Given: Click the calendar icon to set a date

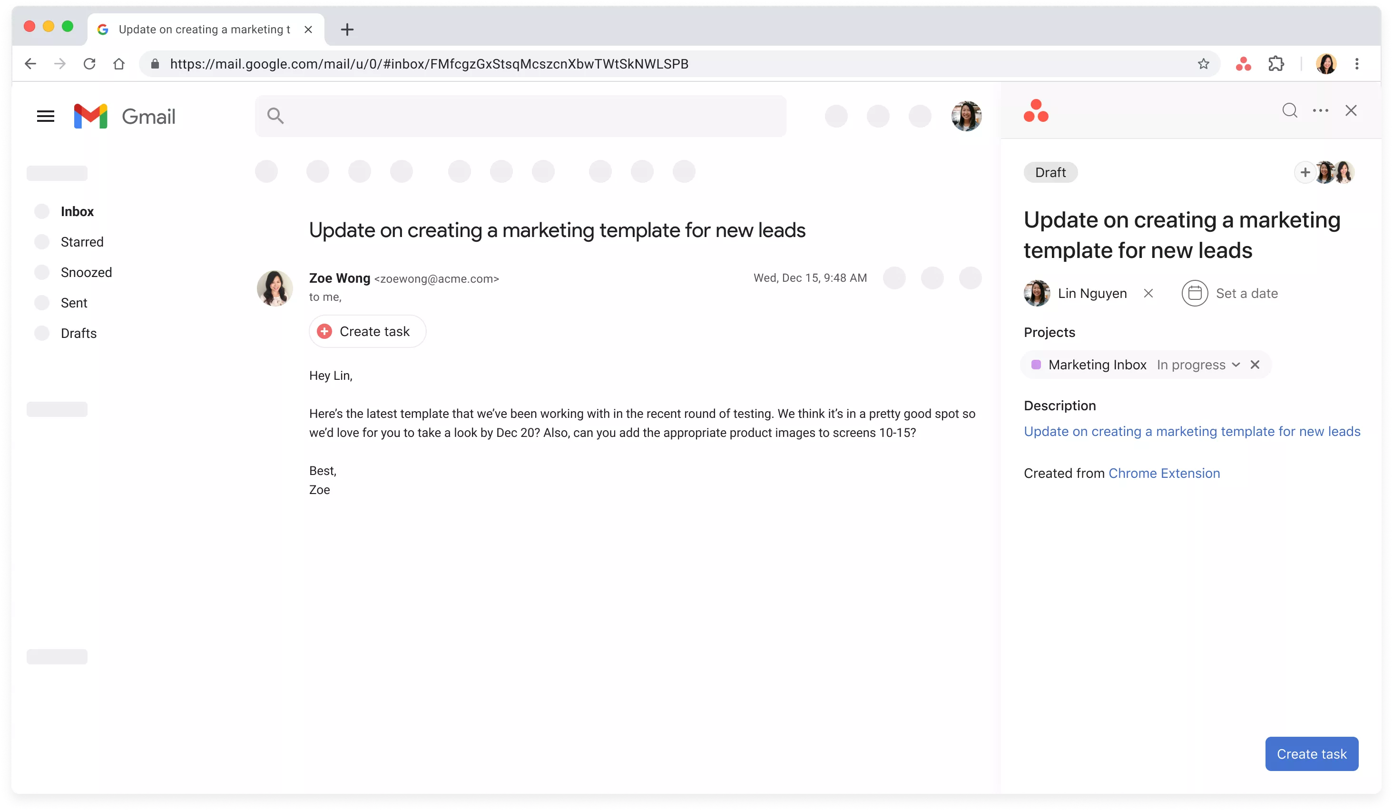Looking at the screenshot, I should (1195, 294).
